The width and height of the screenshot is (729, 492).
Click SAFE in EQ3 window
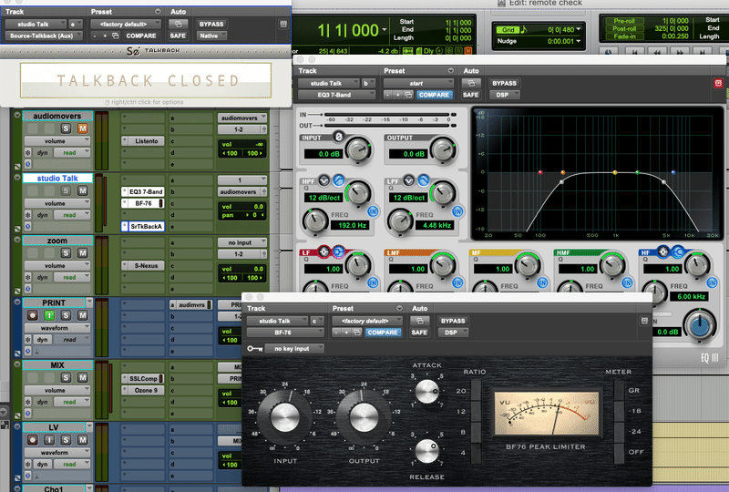(x=470, y=95)
